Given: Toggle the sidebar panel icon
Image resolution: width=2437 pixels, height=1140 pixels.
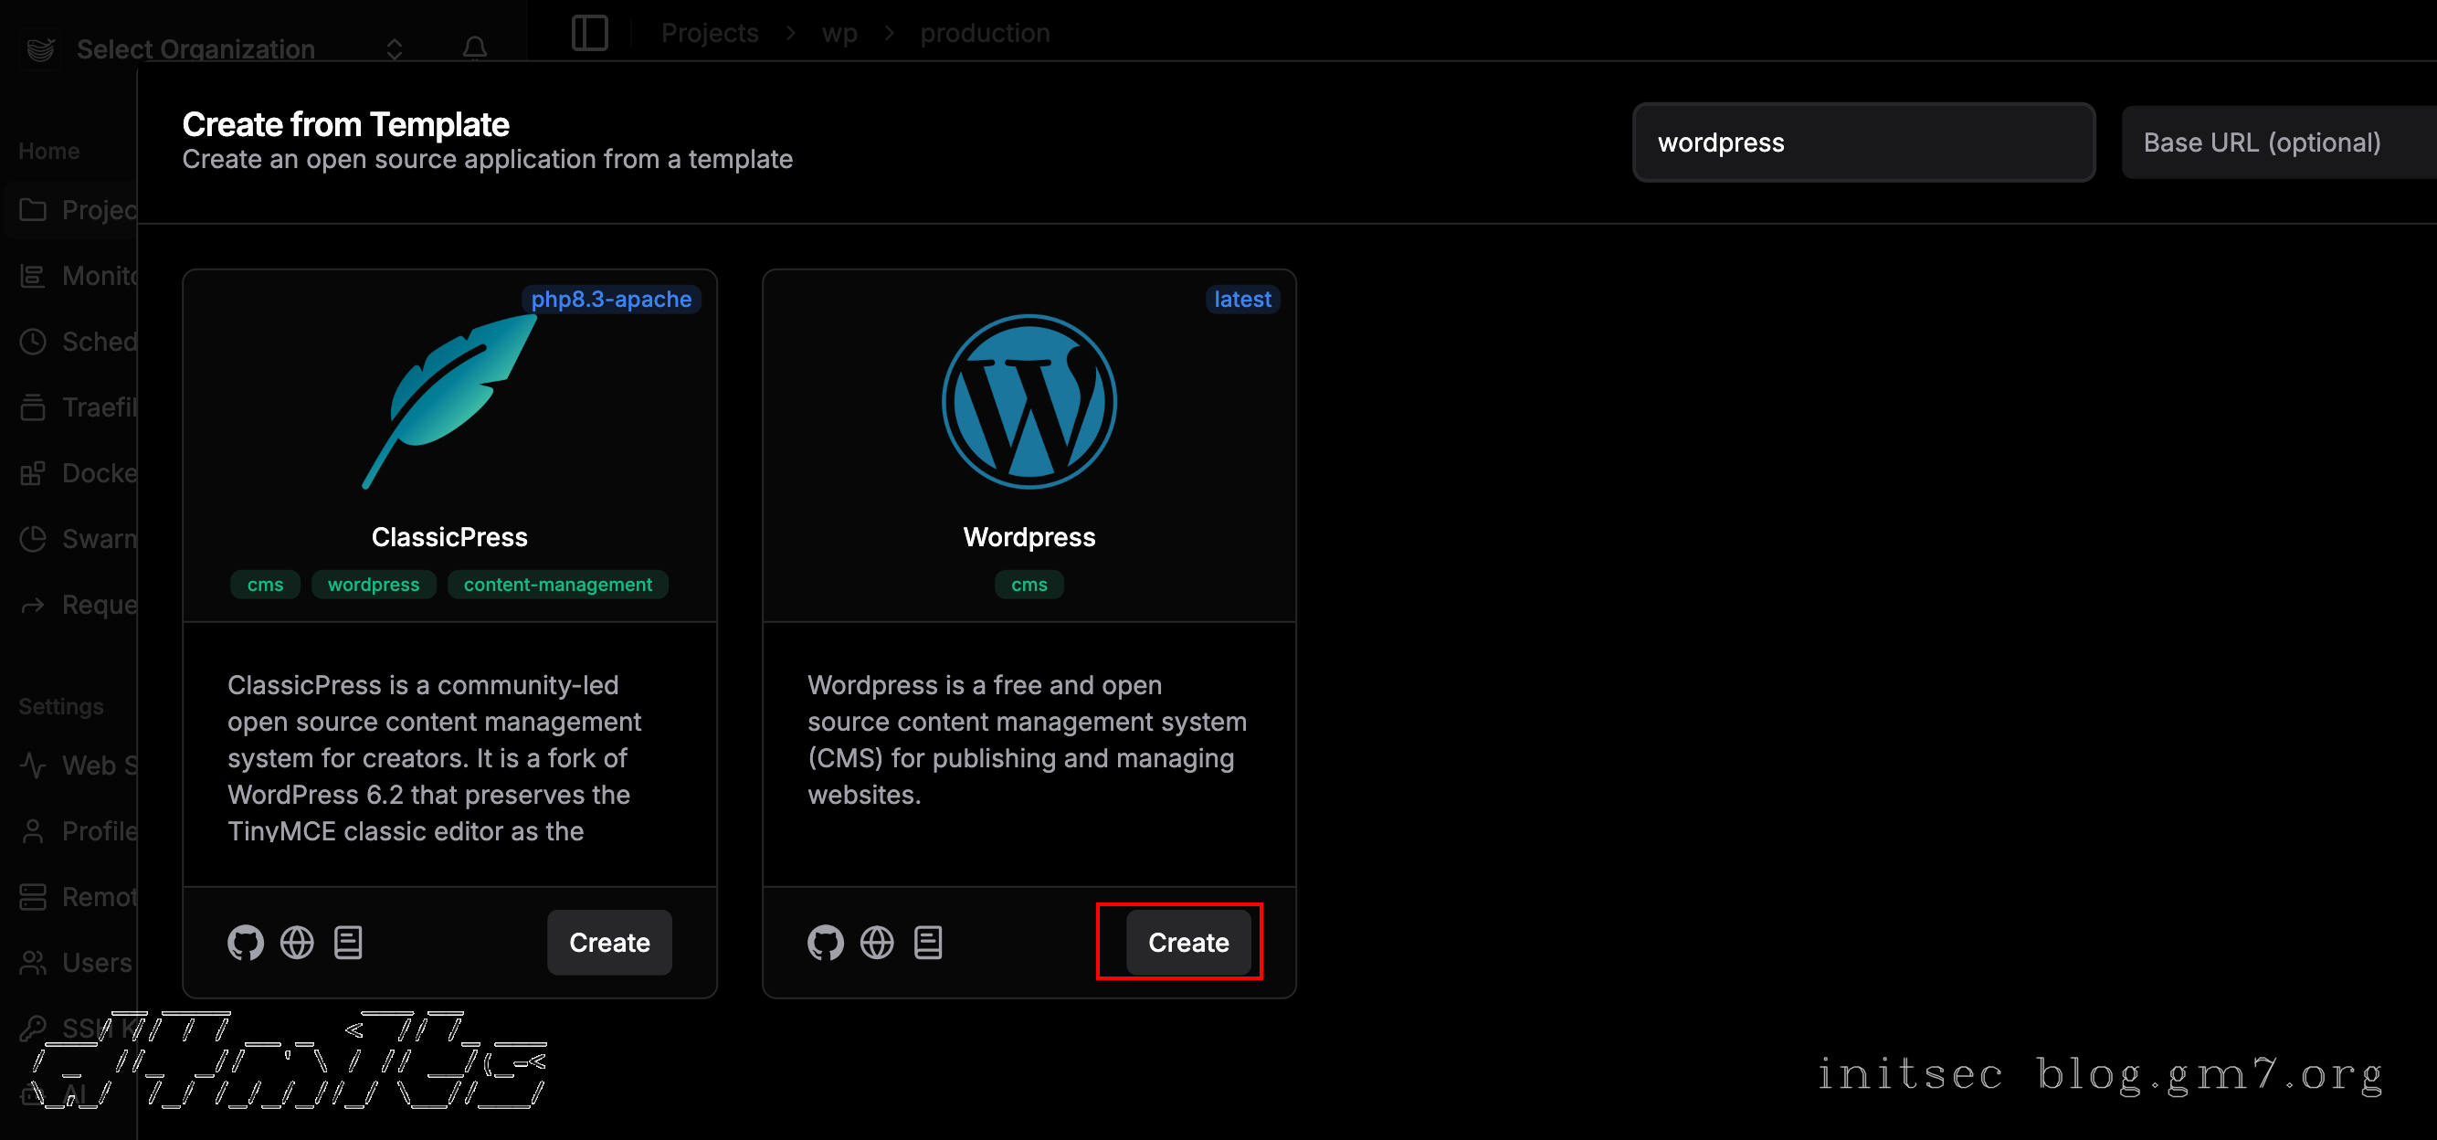Looking at the screenshot, I should click(x=589, y=33).
